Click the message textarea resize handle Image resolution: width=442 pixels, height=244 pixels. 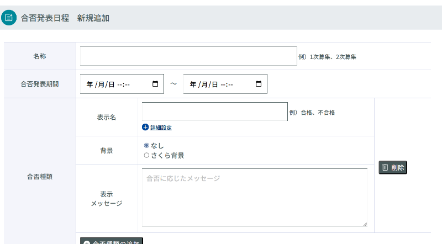click(365, 224)
